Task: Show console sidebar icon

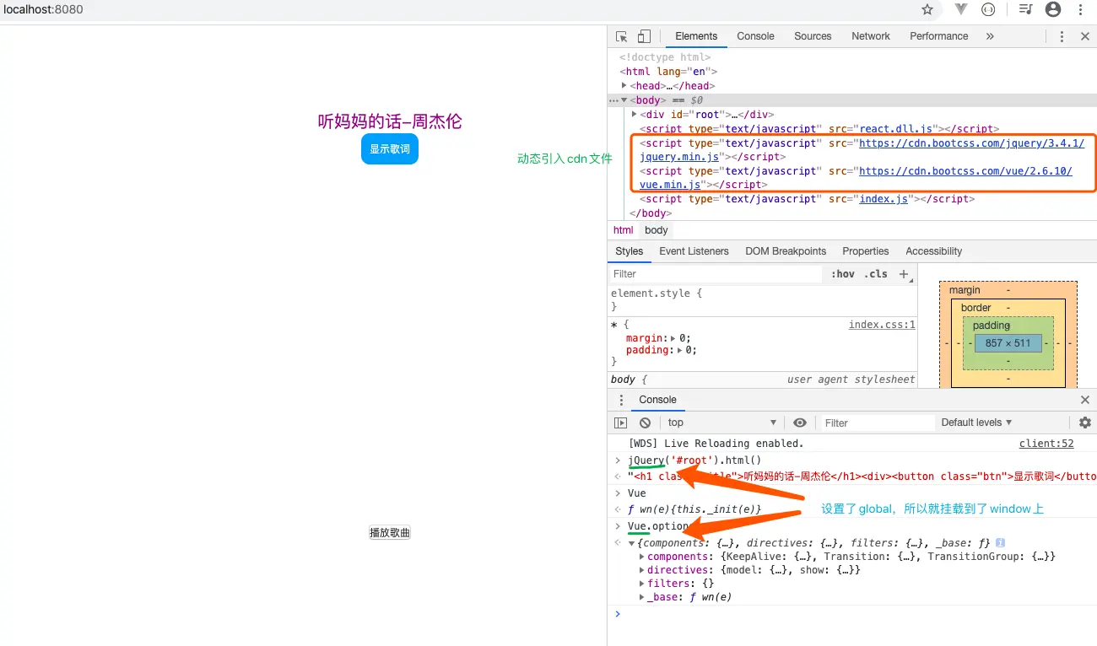Action: click(621, 423)
